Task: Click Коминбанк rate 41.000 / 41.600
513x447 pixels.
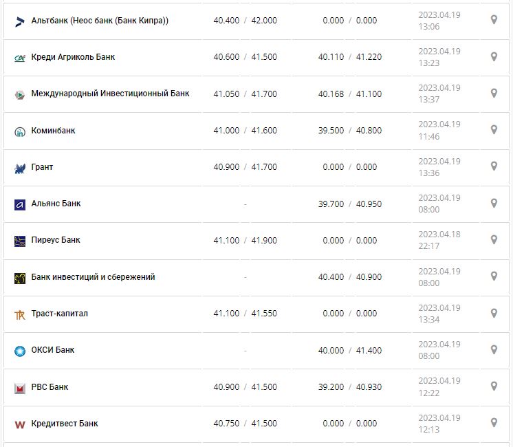Action: (245, 131)
